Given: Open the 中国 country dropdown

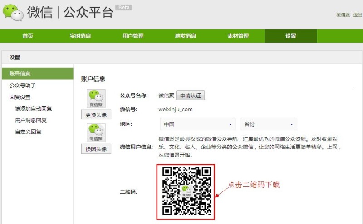Looking at the screenshot, I should click(x=198, y=124).
